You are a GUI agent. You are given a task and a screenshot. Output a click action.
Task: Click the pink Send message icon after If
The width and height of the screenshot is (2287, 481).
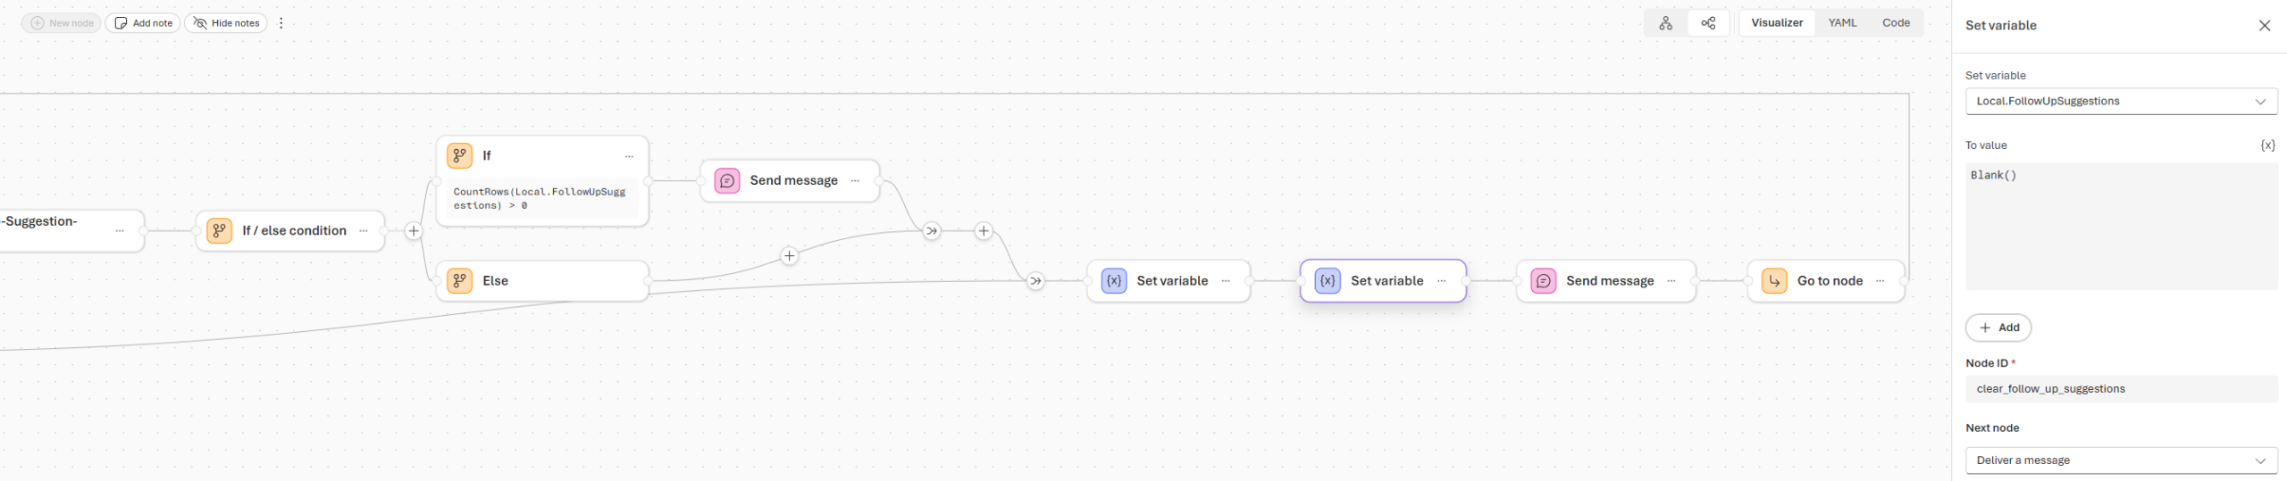pos(727,181)
